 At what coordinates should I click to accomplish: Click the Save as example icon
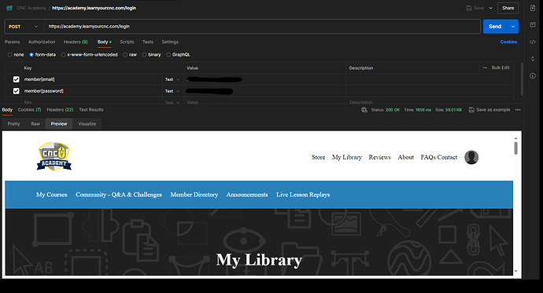(x=471, y=110)
